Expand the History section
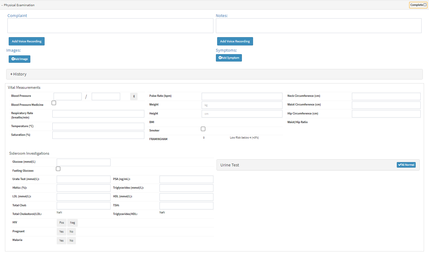Viewport: 429px width, 253px height. pos(19,74)
